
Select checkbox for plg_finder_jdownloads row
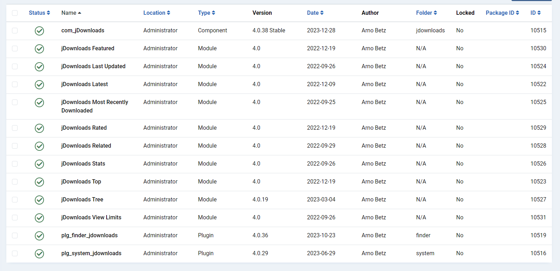click(15, 235)
